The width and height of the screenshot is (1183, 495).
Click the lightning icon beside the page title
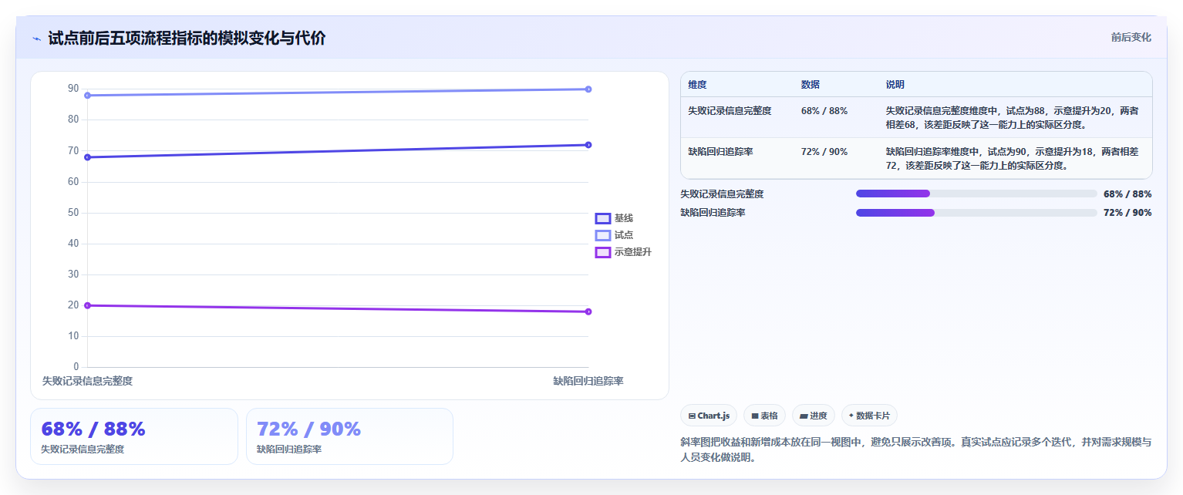point(36,39)
